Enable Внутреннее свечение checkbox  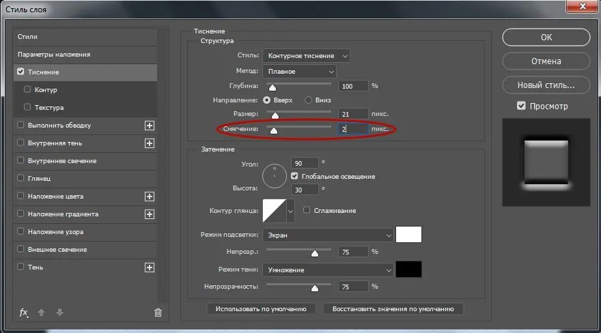click(20, 160)
